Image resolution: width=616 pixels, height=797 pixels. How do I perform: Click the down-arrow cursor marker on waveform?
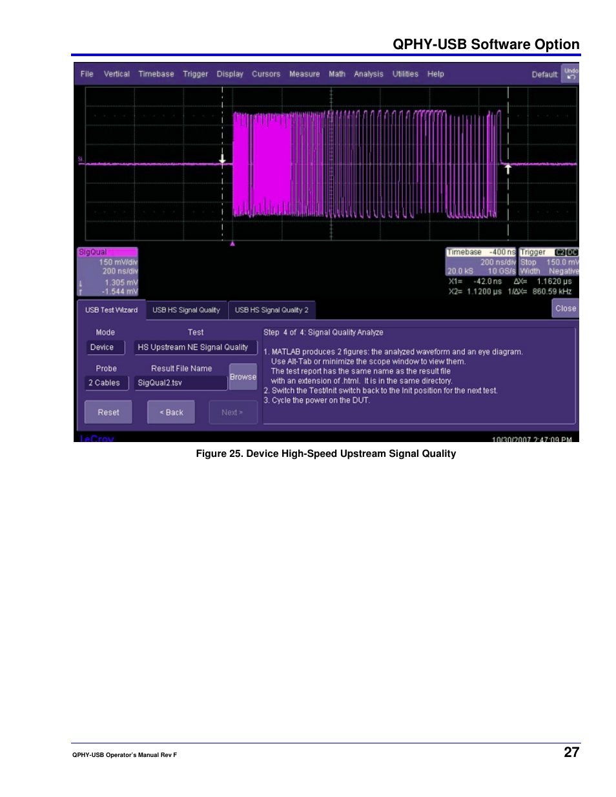click(x=223, y=159)
